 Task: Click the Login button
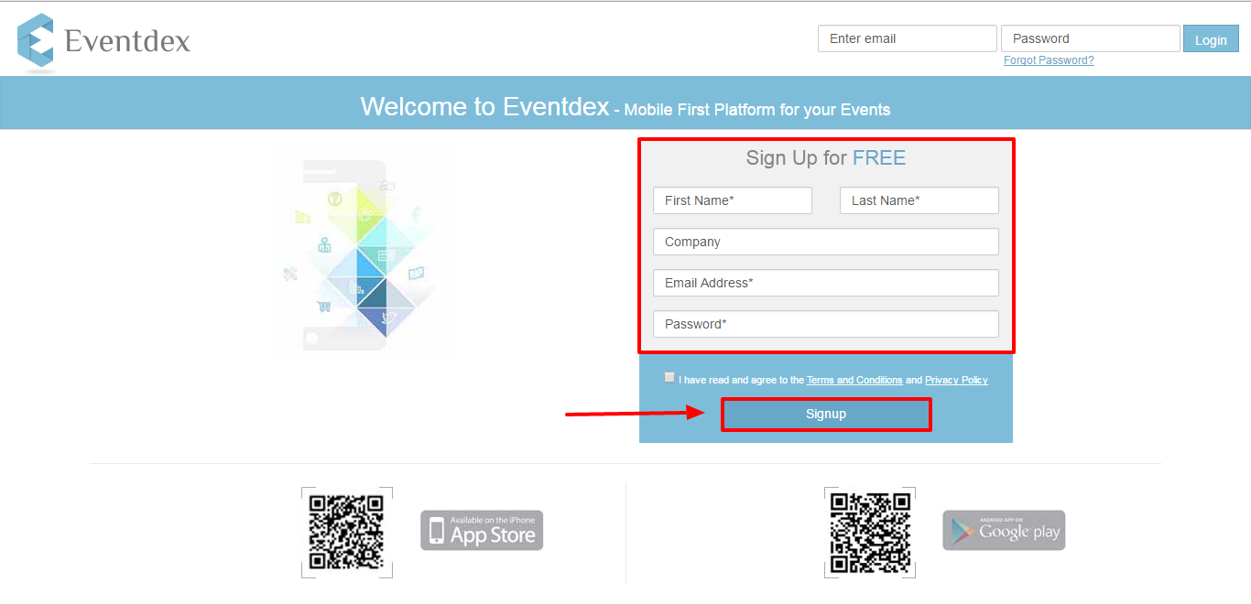pos(1211,39)
